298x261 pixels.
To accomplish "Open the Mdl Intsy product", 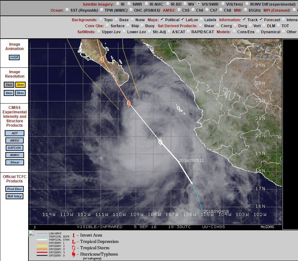I will [x=14, y=196].
